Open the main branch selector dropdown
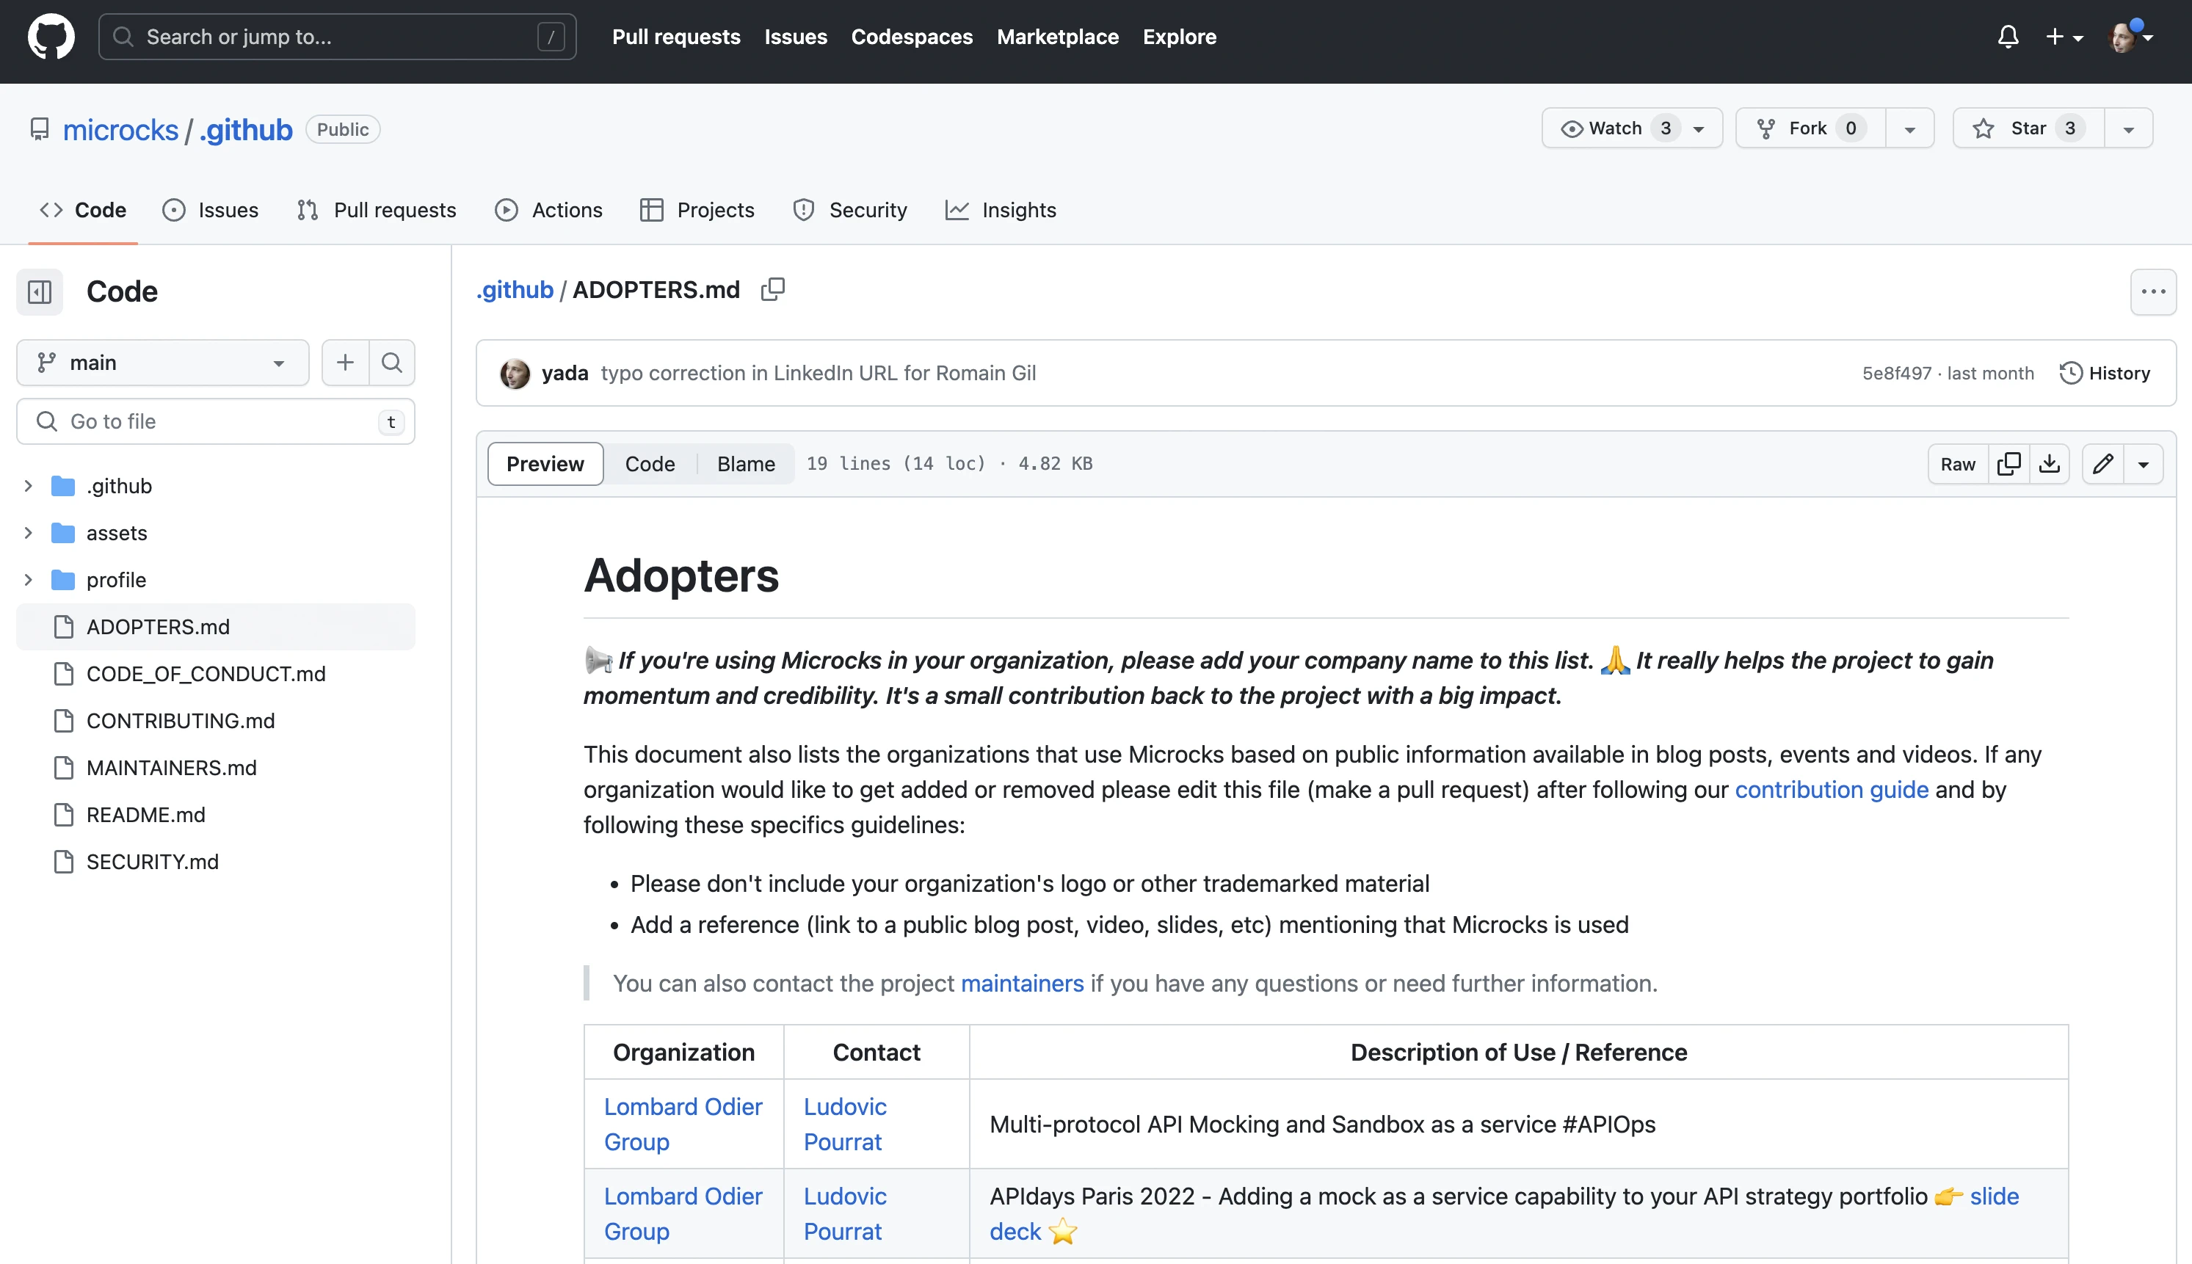 [162, 362]
